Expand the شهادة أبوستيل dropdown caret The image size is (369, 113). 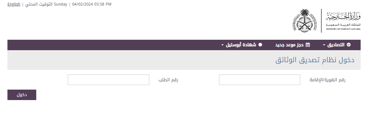coord(222,45)
